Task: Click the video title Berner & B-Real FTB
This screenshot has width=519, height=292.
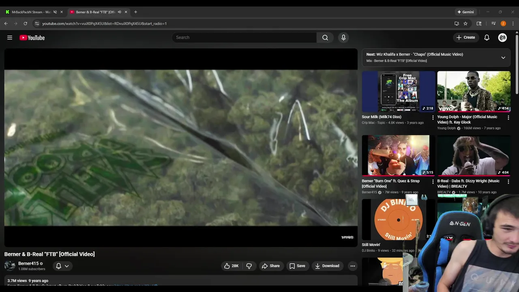Action: 49,254
